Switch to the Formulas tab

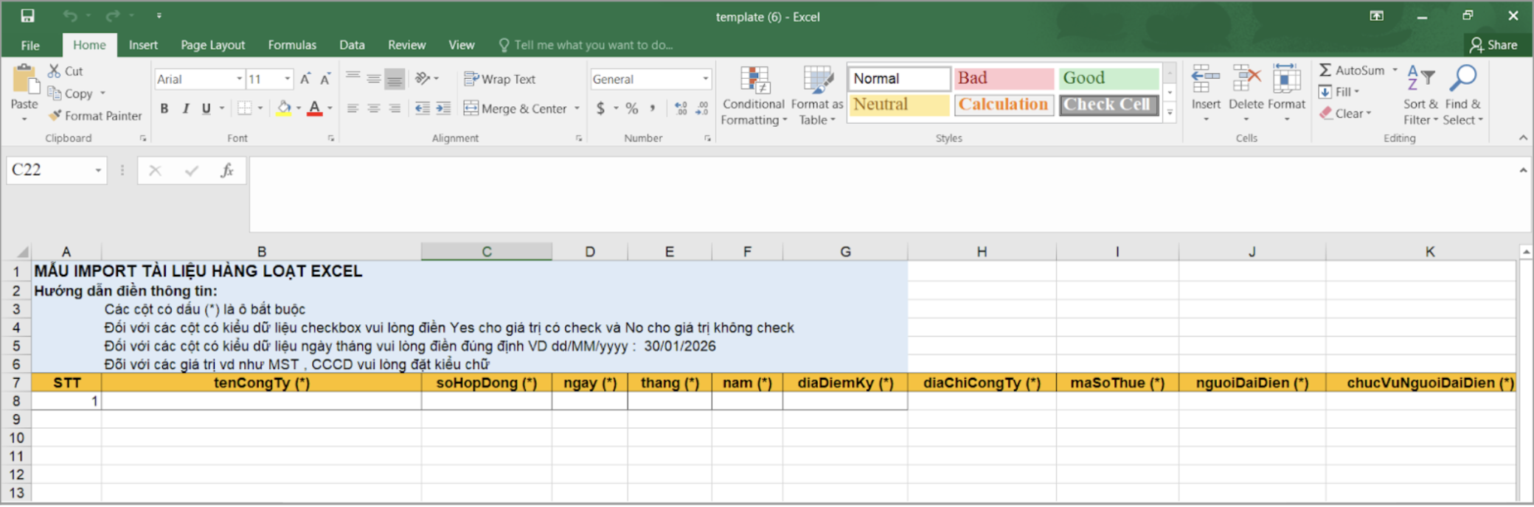pyautogui.click(x=292, y=45)
